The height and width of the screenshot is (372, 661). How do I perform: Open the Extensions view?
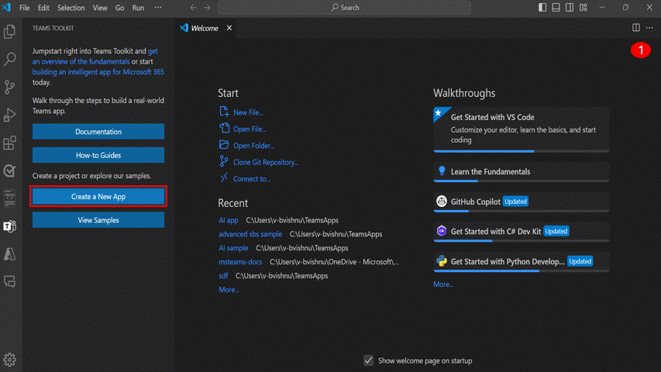pyautogui.click(x=10, y=143)
